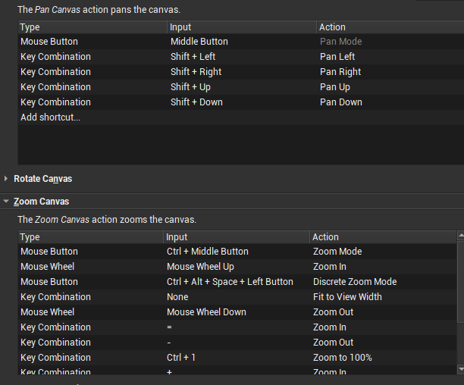Click the Pan Mode action cell

point(340,42)
